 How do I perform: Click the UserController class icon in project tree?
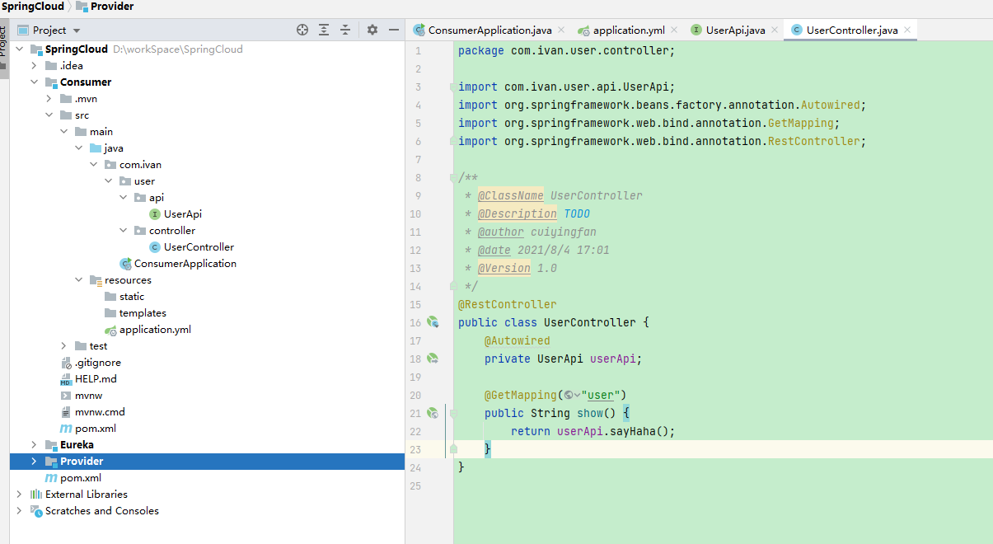point(155,247)
